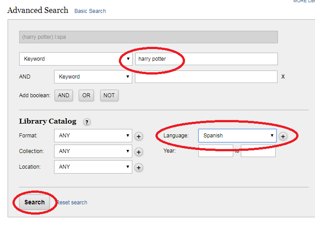Screen dimensions: 315x228
Task: Focus the harry potter search field
Action: 206,59
